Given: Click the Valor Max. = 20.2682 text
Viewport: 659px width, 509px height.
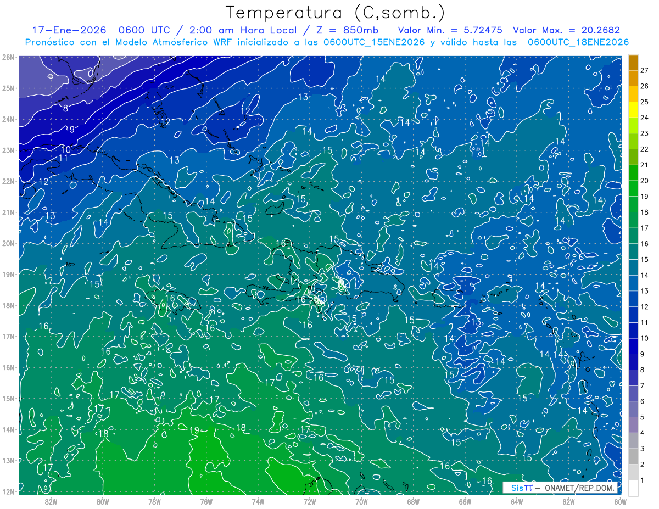Looking at the screenshot, I should pos(566,30).
